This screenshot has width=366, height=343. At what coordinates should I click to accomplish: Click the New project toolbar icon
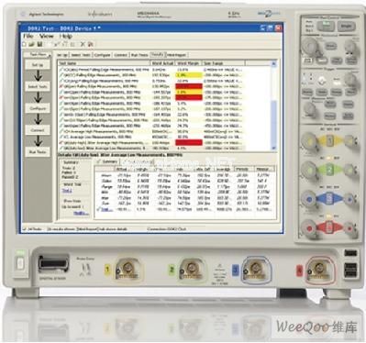click(25, 45)
